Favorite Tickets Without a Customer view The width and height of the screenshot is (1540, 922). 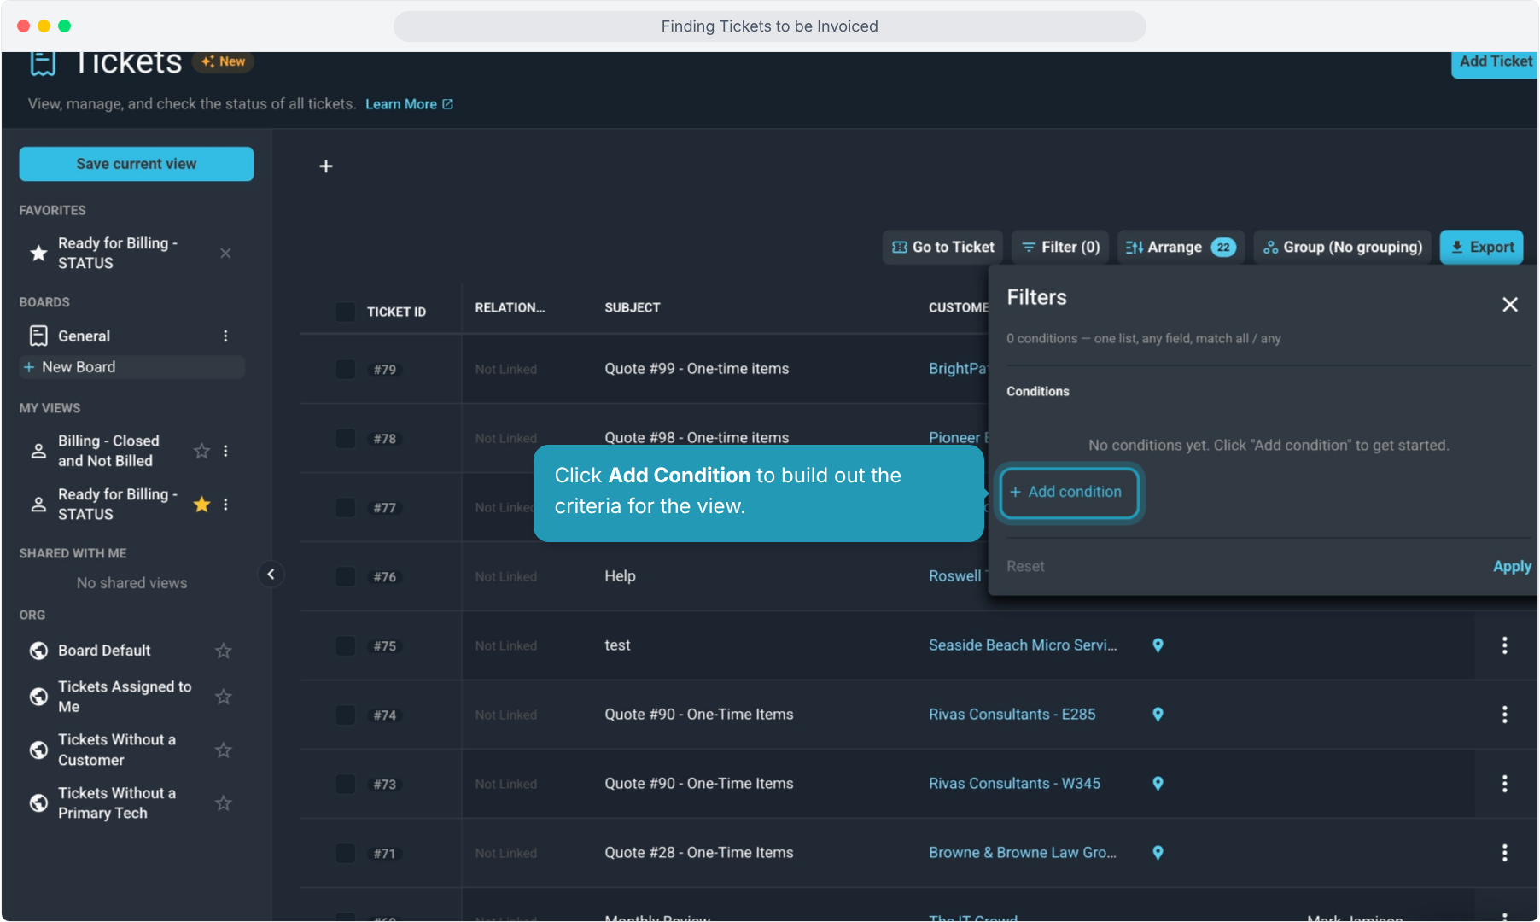click(x=223, y=750)
